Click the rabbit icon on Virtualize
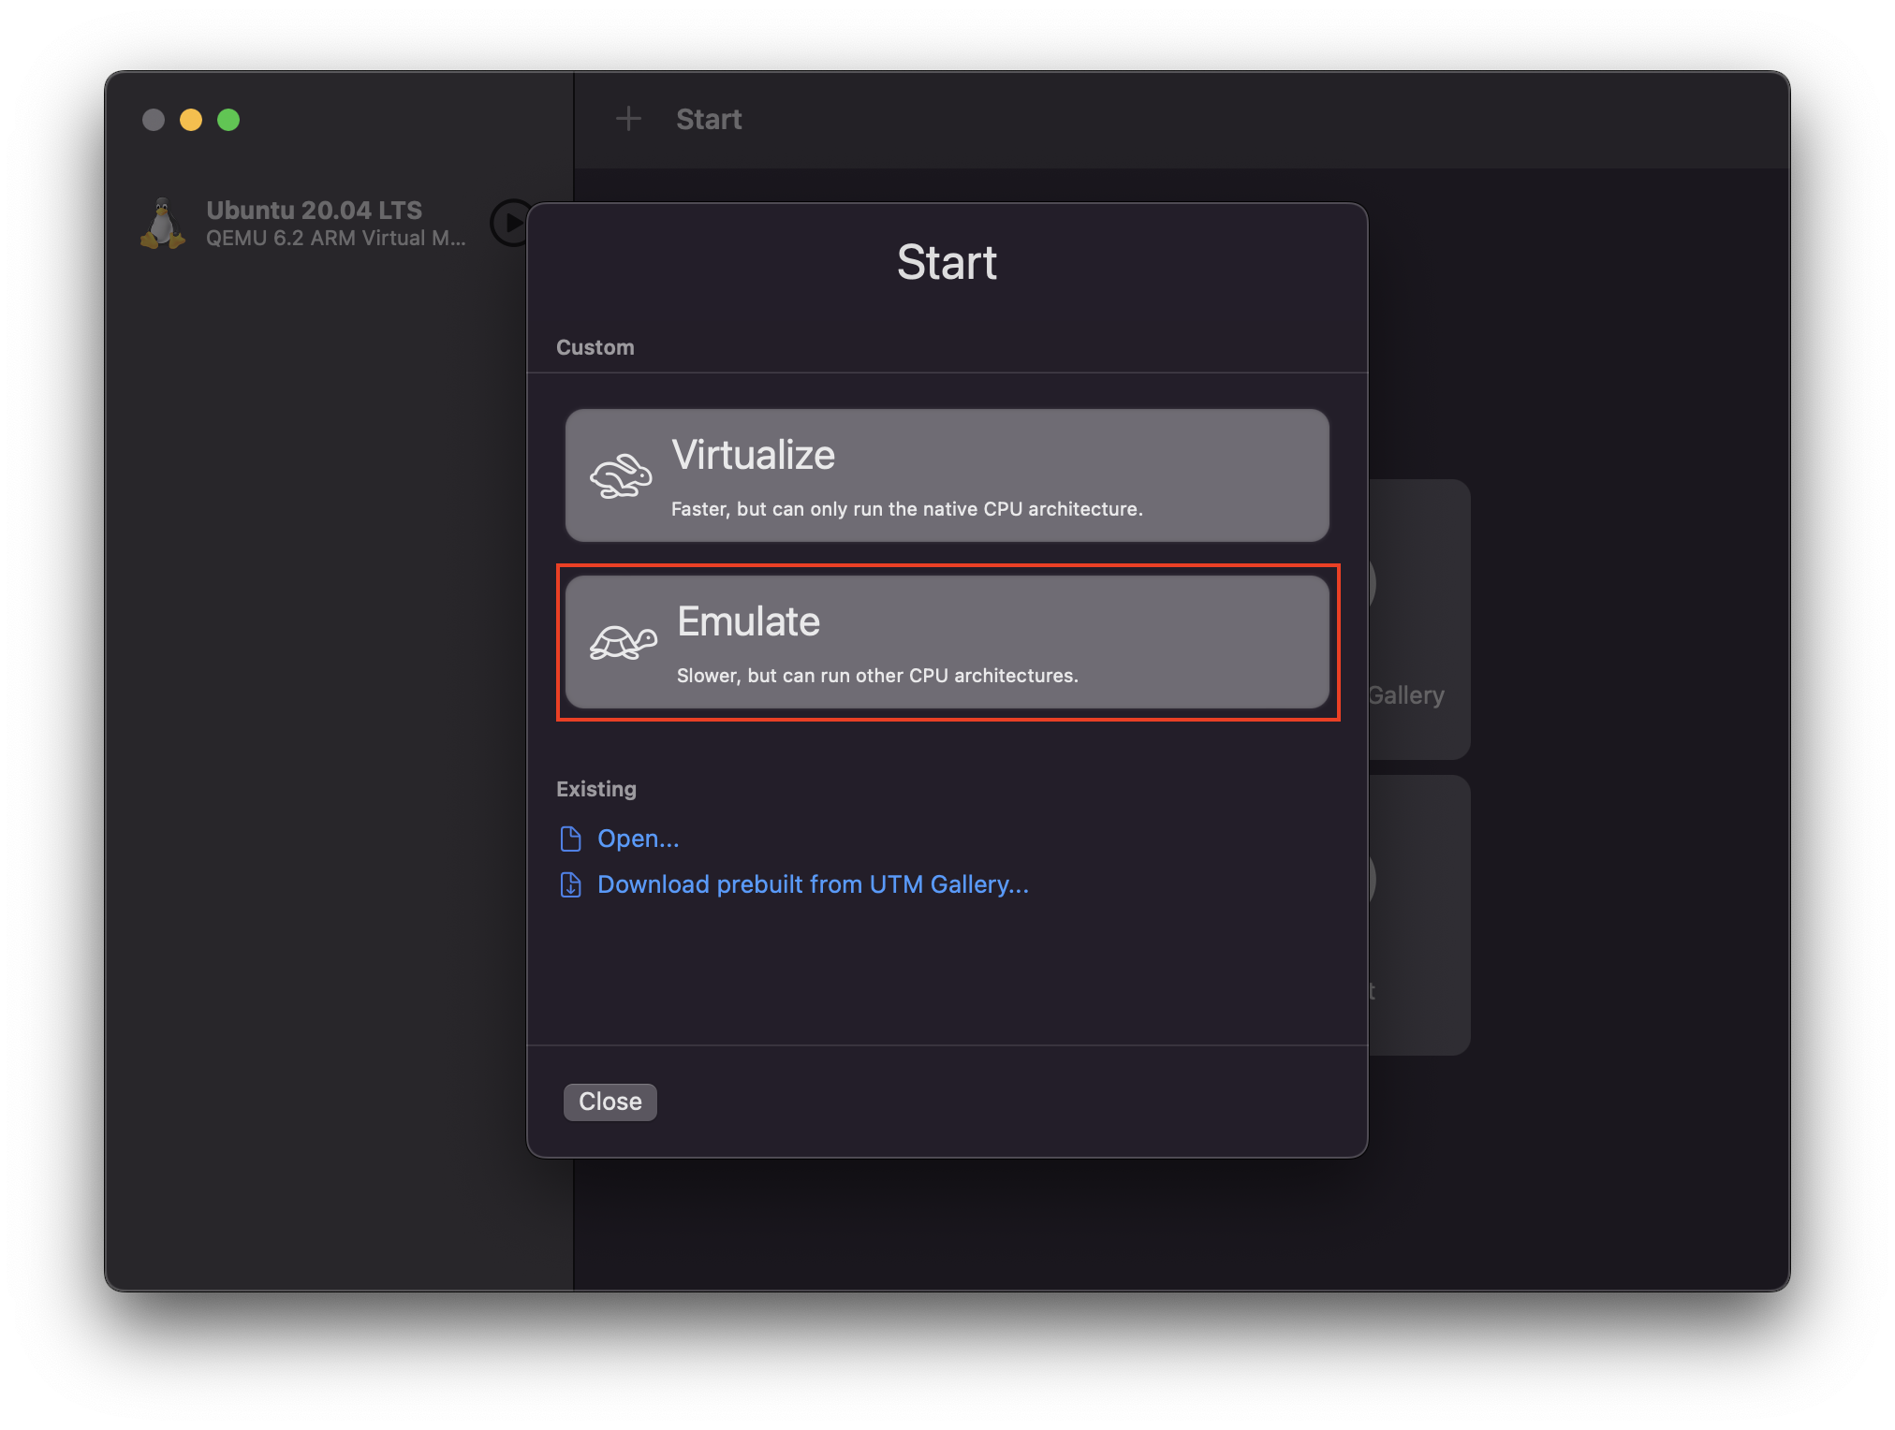This screenshot has height=1430, width=1895. tap(620, 476)
